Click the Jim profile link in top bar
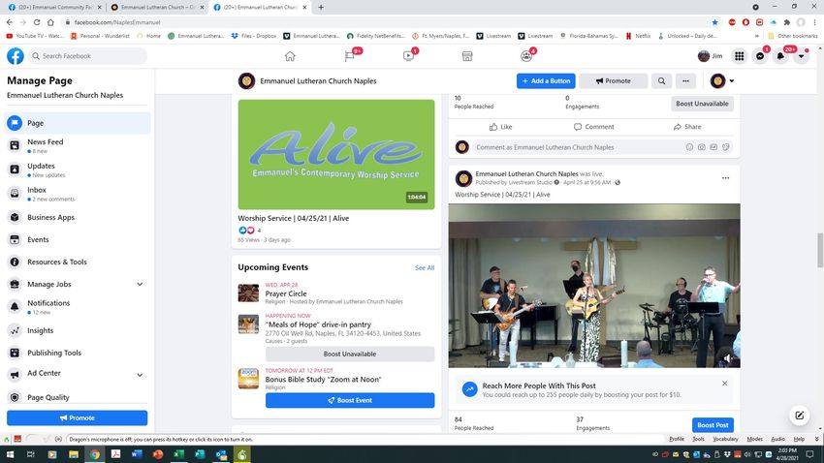 (710, 56)
